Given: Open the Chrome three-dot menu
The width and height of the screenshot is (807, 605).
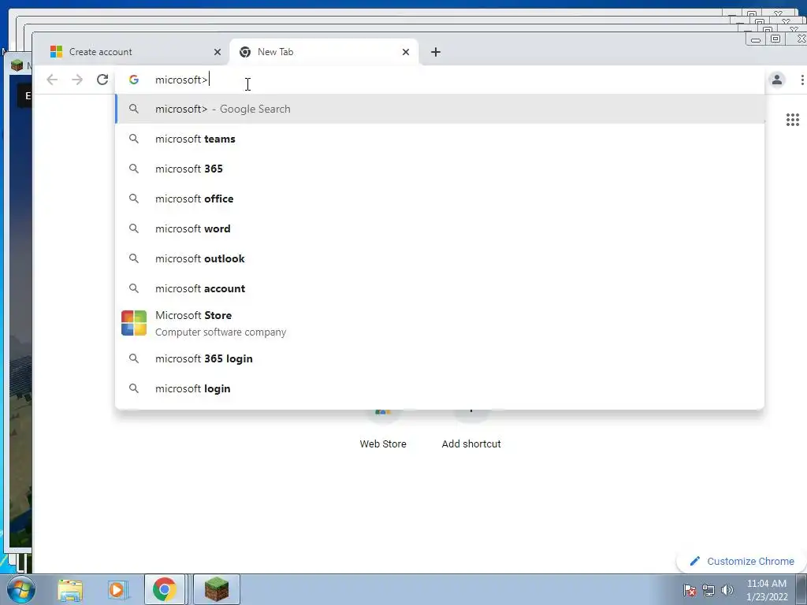Looking at the screenshot, I should tap(801, 80).
